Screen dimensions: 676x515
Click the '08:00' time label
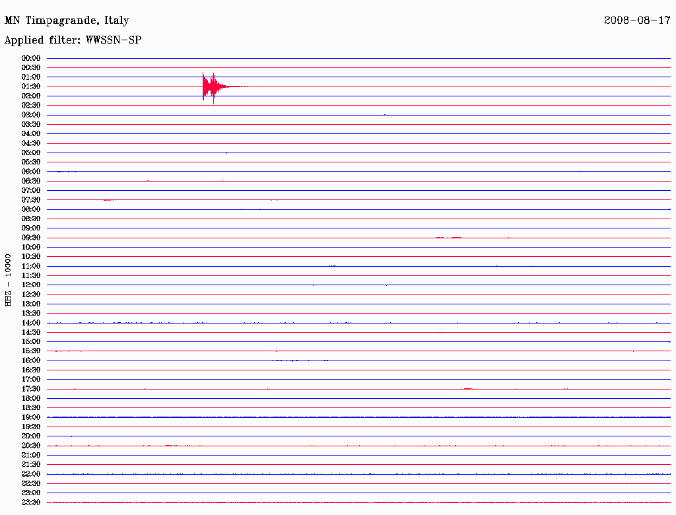point(31,209)
